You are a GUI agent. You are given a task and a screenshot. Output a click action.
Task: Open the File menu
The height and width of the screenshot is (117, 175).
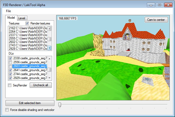click(x=8, y=11)
